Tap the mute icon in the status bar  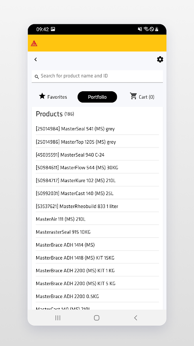tap(140, 29)
